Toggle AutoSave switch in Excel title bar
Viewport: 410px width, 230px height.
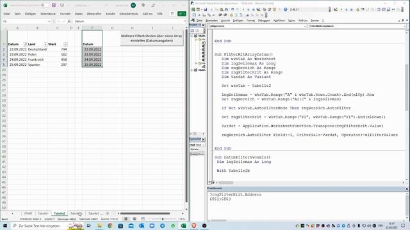[x=45, y=5]
